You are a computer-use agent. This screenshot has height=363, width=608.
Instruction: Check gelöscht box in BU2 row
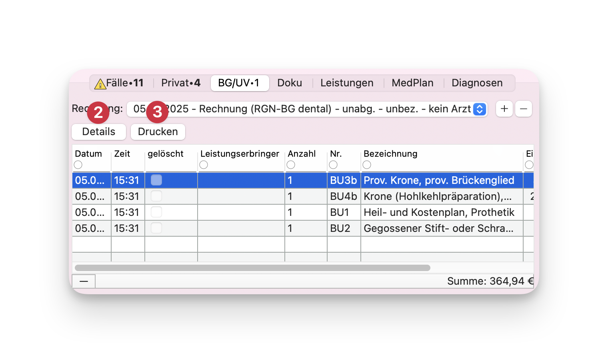(x=156, y=228)
